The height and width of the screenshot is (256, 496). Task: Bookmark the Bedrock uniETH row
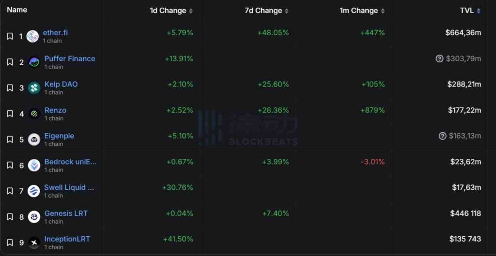click(x=10, y=165)
